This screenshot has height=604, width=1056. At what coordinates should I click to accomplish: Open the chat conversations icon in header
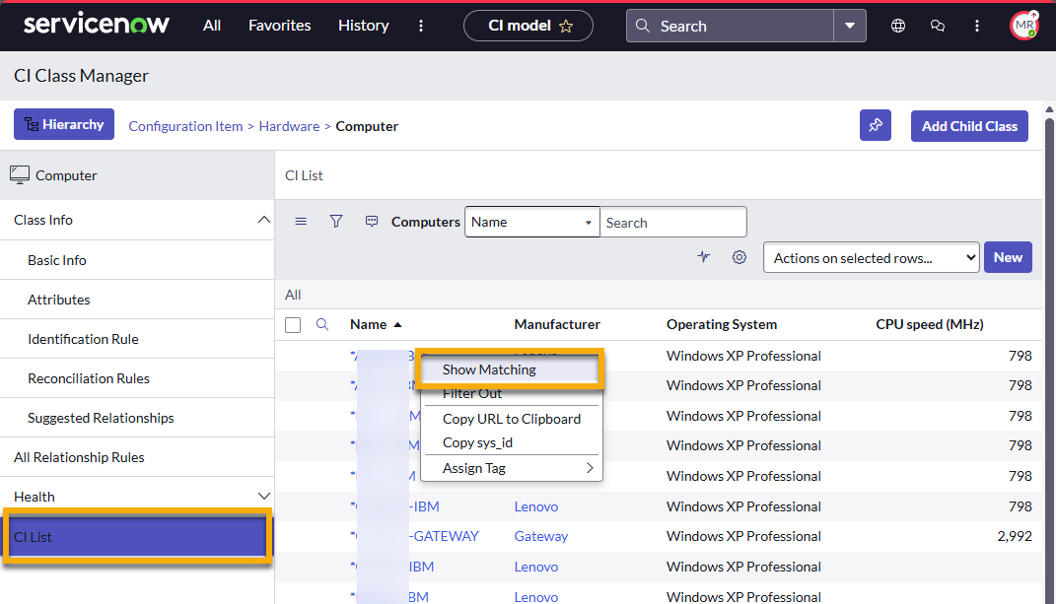click(938, 26)
